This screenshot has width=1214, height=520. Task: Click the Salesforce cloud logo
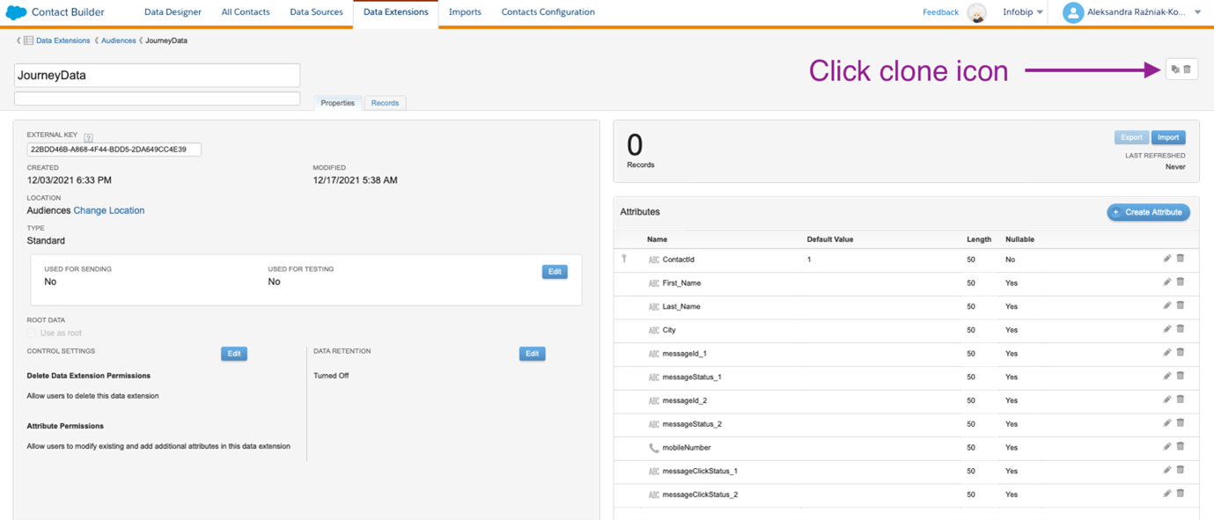click(x=16, y=12)
